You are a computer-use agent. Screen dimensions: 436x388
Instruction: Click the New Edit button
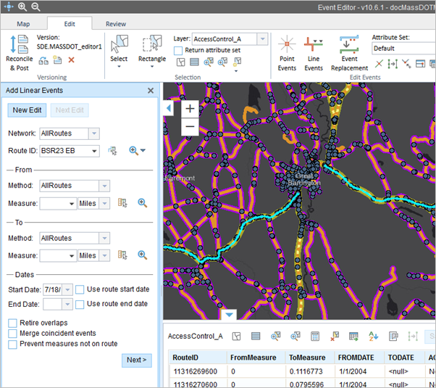(x=27, y=110)
